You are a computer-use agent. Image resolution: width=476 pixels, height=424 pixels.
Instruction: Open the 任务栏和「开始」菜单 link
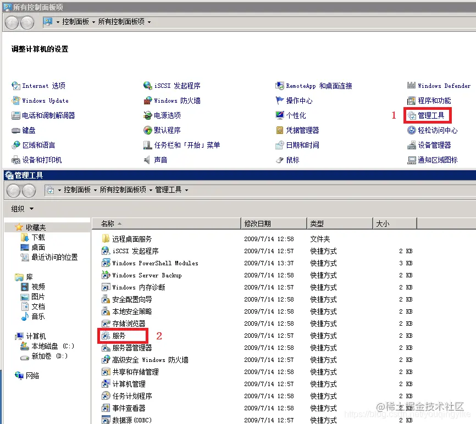click(187, 145)
